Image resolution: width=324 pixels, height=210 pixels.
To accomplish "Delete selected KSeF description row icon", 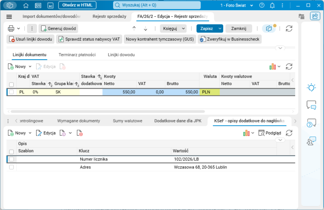I will (80, 133).
